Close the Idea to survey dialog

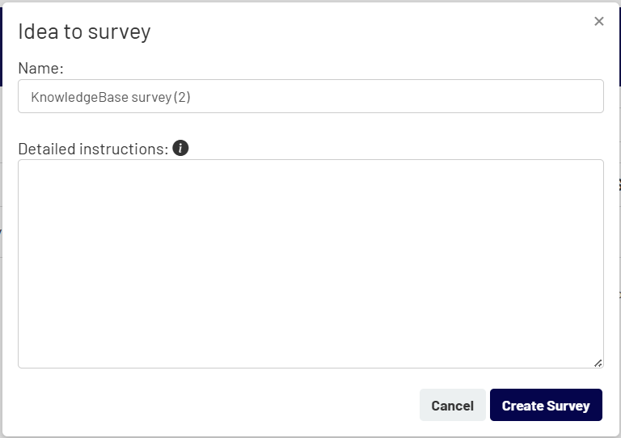599,21
